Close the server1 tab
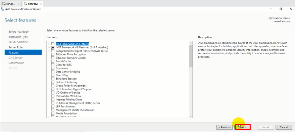Image resolution: width=295 pixels, height=132 pixels. click(x=19, y=4)
